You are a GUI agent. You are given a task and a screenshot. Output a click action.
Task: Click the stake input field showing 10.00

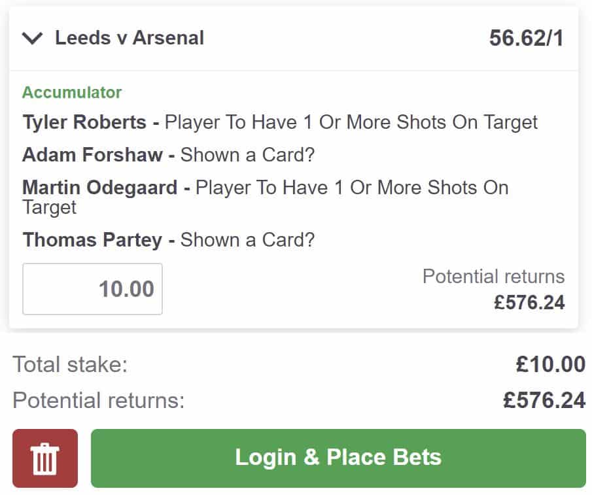[92, 289]
